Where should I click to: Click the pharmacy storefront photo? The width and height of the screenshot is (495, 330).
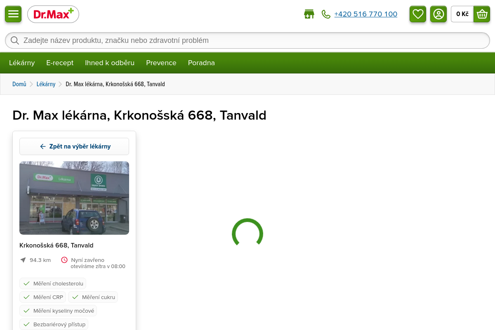point(74,198)
